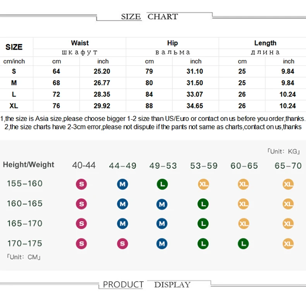Click the SIZE CHART heading
The height and width of the screenshot is (306, 306).
tap(150, 17)
